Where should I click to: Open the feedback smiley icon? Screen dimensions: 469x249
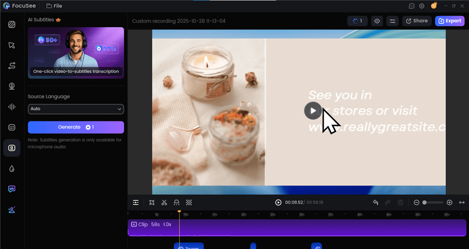(x=412, y=6)
